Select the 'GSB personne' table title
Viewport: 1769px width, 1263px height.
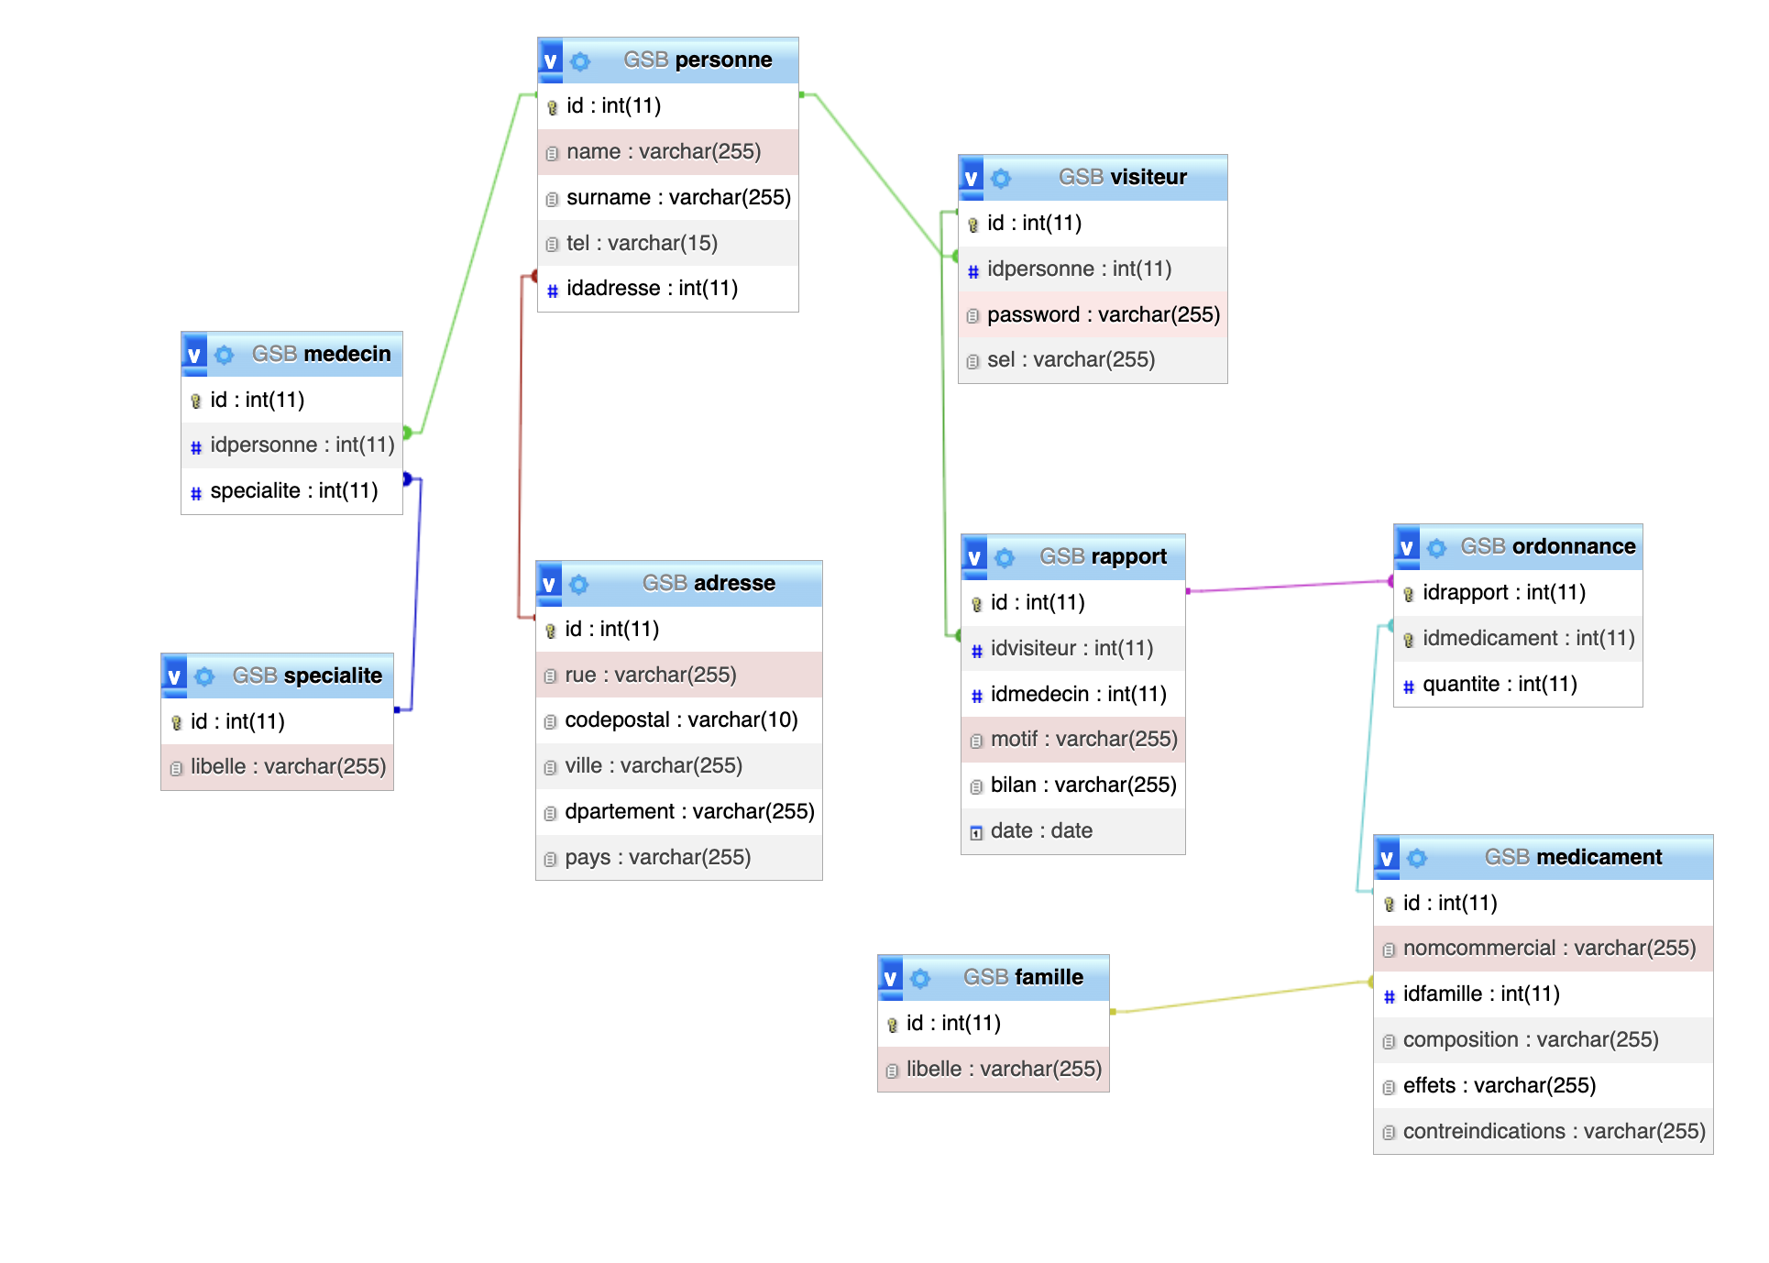point(698,60)
